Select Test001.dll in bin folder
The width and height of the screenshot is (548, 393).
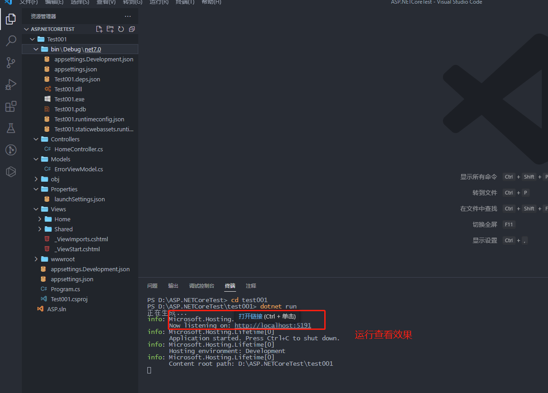click(x=68, y=89)
